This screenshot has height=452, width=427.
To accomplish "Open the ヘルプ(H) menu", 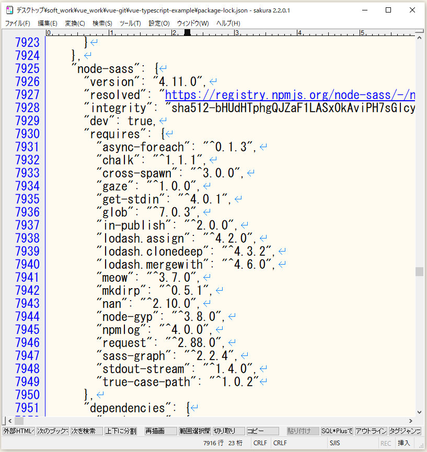I will tap(228, 23).
